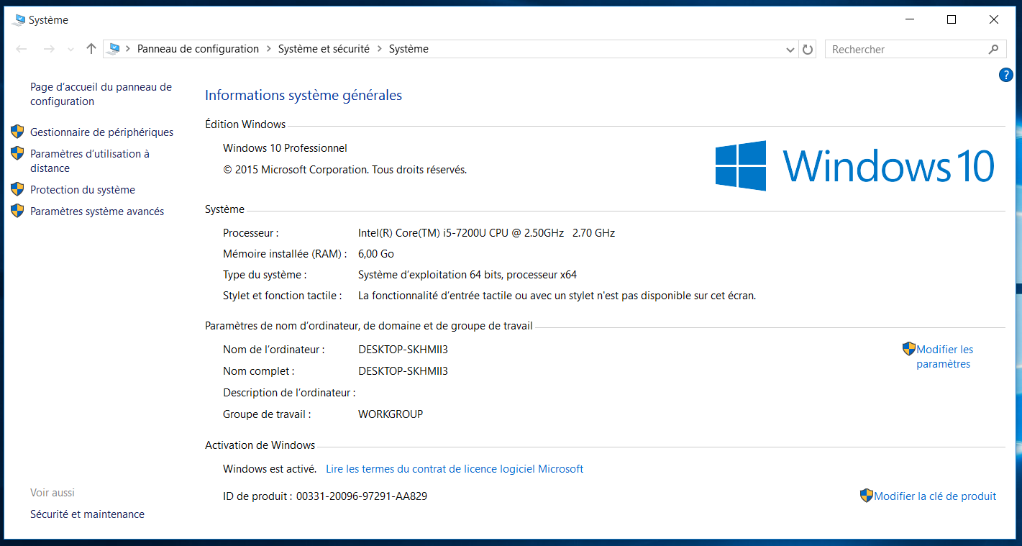Select the Système breadcrumb item
Screen dimensions: 1022x546
[x=409, y=49]
